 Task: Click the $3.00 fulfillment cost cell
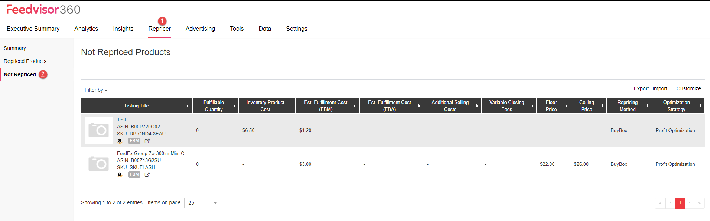(x=305, y=164)
